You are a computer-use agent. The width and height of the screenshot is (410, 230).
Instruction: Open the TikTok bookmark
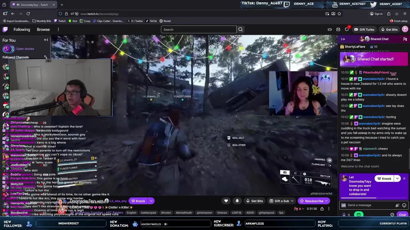pos(151,21)
